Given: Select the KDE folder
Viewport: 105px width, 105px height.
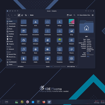Looking at the screenshot, I should [x=48, y=41].
